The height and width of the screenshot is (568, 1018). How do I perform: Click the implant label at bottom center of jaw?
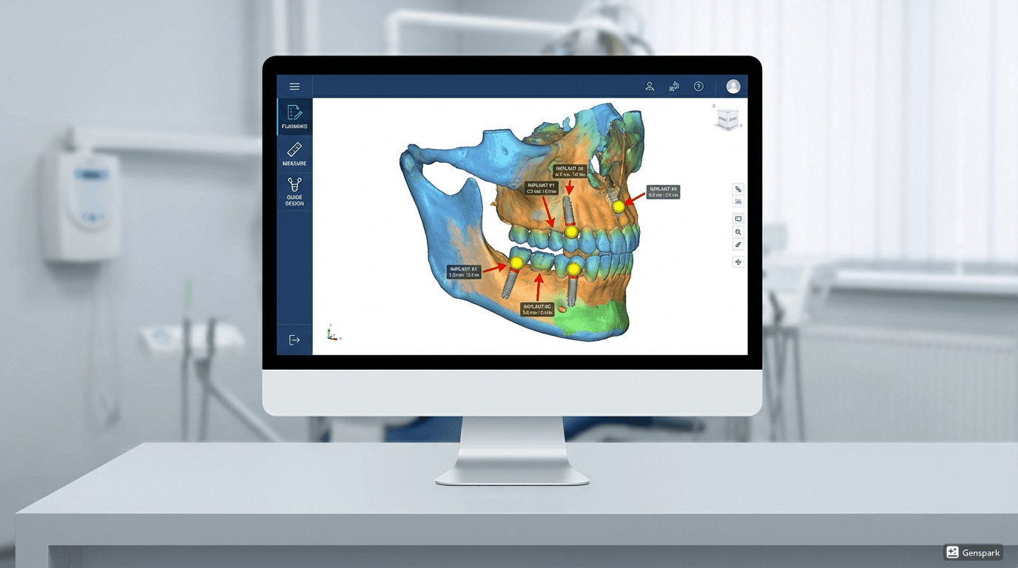click(538, 309)
